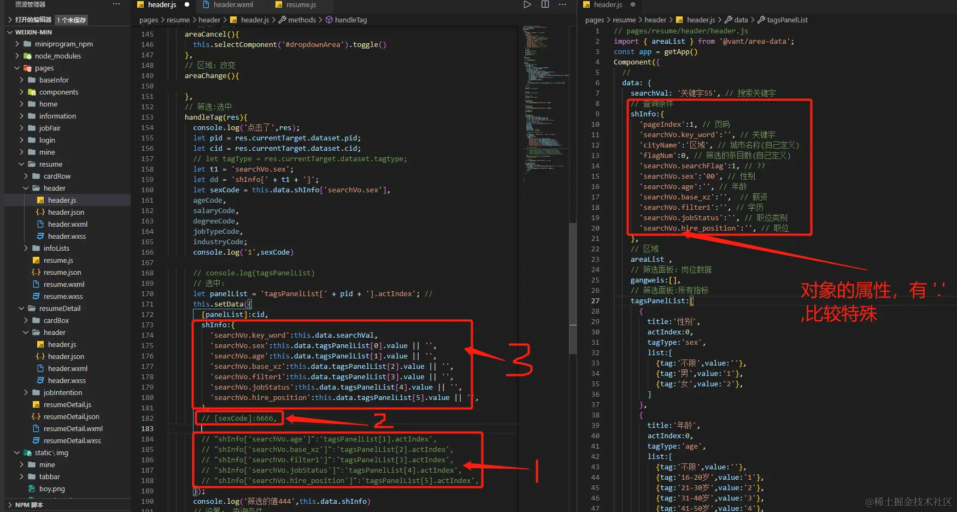Image resolution: width=957 pixels, height=512 pixels.
Task: Open header.js under resumeDetail/header
Action: click(62, 345)
